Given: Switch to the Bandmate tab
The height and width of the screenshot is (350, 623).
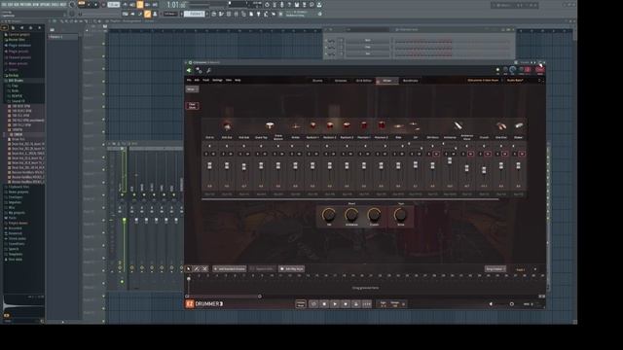Looking at the screenshot, I should coord(411,81).
